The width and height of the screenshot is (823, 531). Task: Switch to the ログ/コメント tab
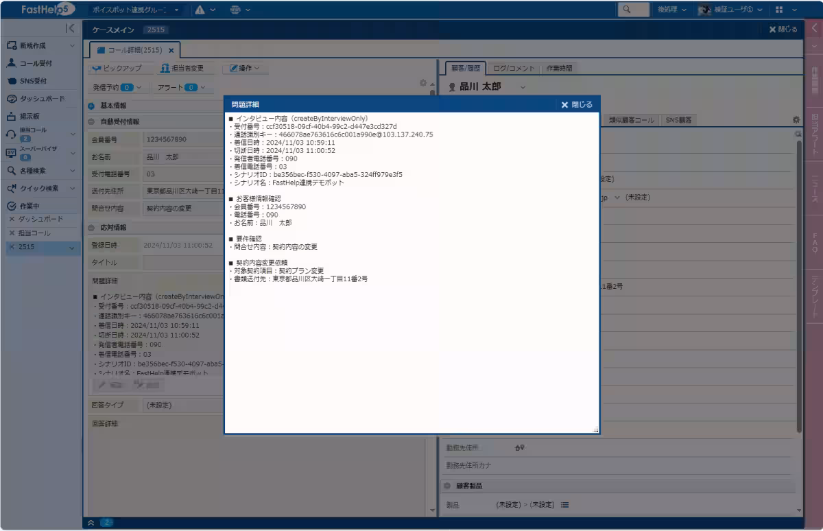(514, 69)
